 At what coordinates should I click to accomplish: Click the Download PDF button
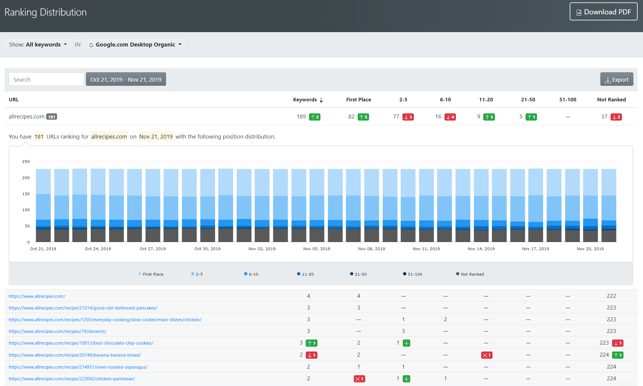pyautogui.click(x=603, y=12)
